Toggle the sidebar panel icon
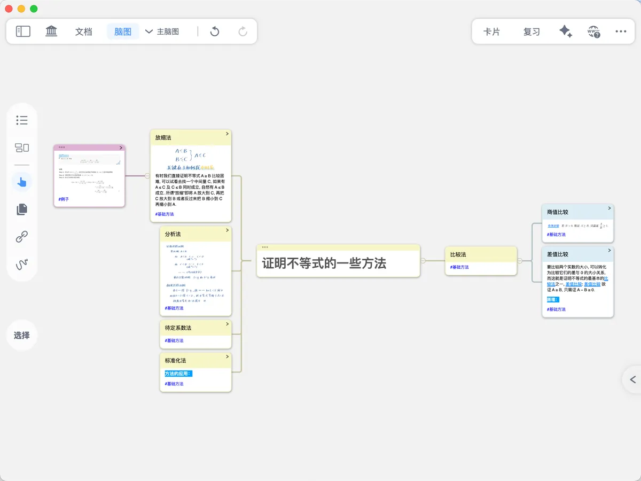 tap(23, 32)
